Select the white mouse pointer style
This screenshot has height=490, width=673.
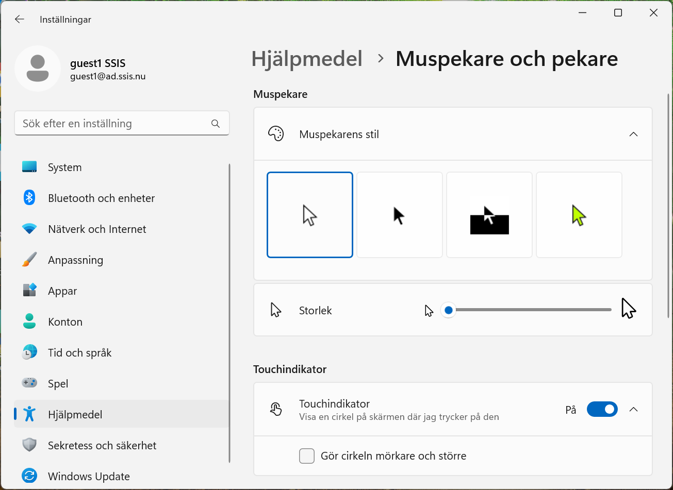(310, 215)
